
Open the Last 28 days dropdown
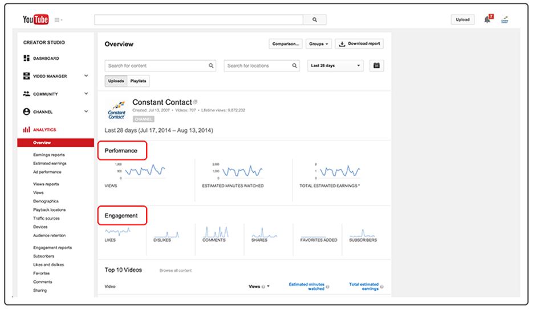pyautogui.click(x=335, y=65)
